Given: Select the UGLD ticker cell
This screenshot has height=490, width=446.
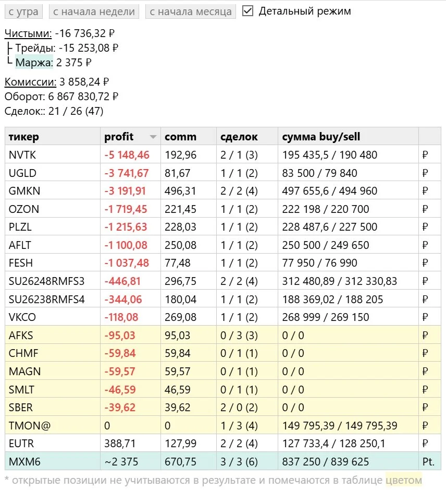Looking at the screenshot, I should click(53, 173).
